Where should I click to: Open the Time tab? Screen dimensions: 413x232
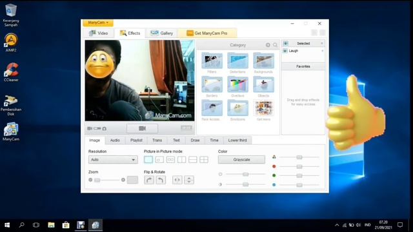(214, 140)
